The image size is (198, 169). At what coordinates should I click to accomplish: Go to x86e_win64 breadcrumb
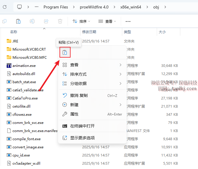131,7
